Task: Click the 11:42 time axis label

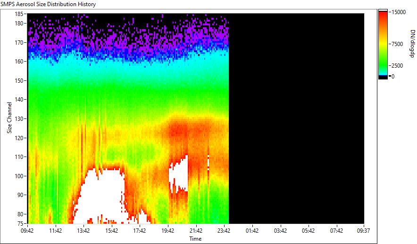Action: (55, 231)
